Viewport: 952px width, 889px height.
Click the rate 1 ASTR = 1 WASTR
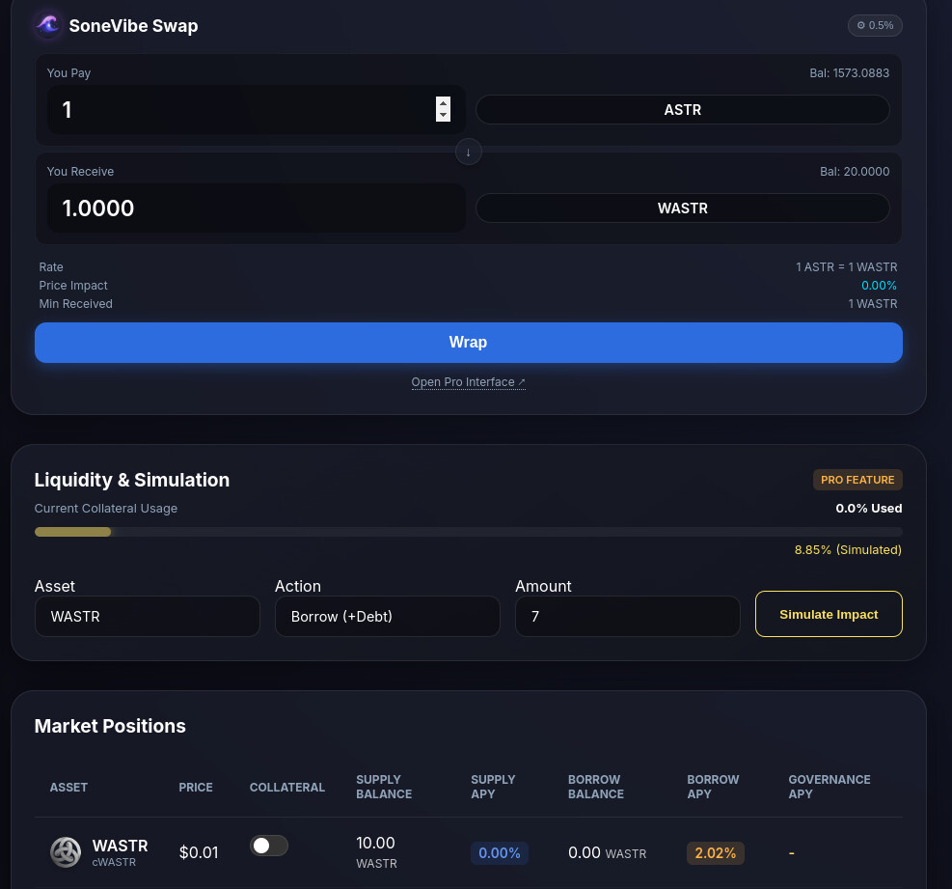[846, 267]
